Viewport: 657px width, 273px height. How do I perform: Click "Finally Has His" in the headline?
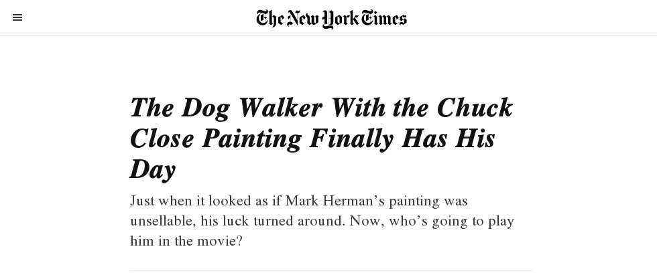point(402,139)
